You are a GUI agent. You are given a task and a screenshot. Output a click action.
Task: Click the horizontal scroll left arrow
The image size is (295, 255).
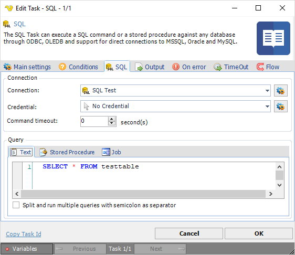click(x=17, y=194)
